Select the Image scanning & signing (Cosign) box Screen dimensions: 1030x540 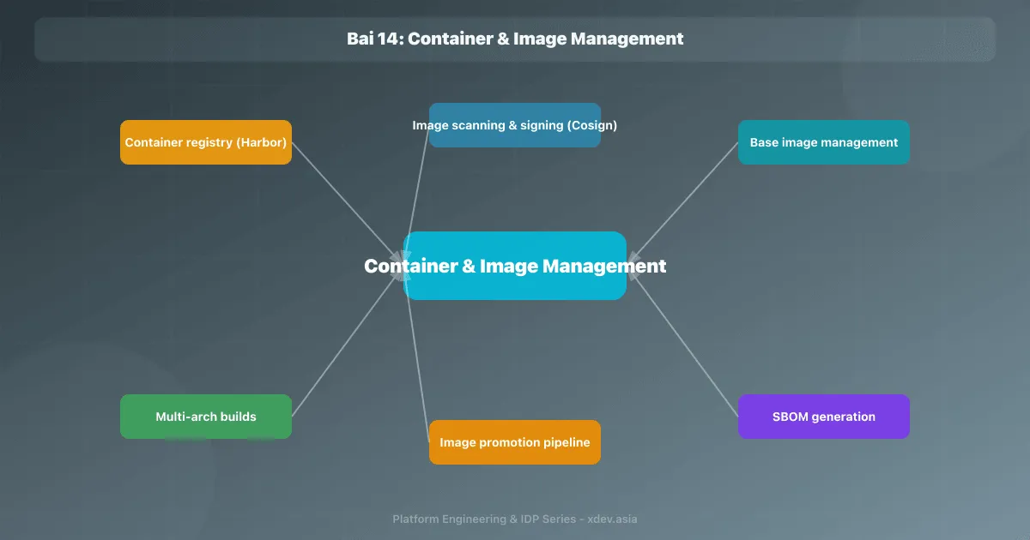[x=515, y=125]
